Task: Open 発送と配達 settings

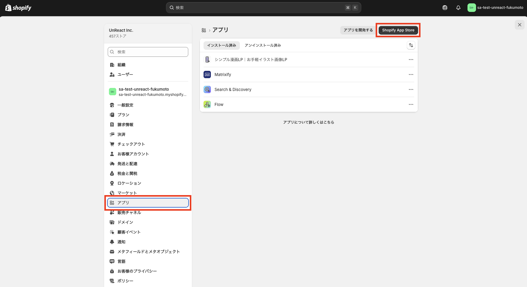Action: (148, 164)
